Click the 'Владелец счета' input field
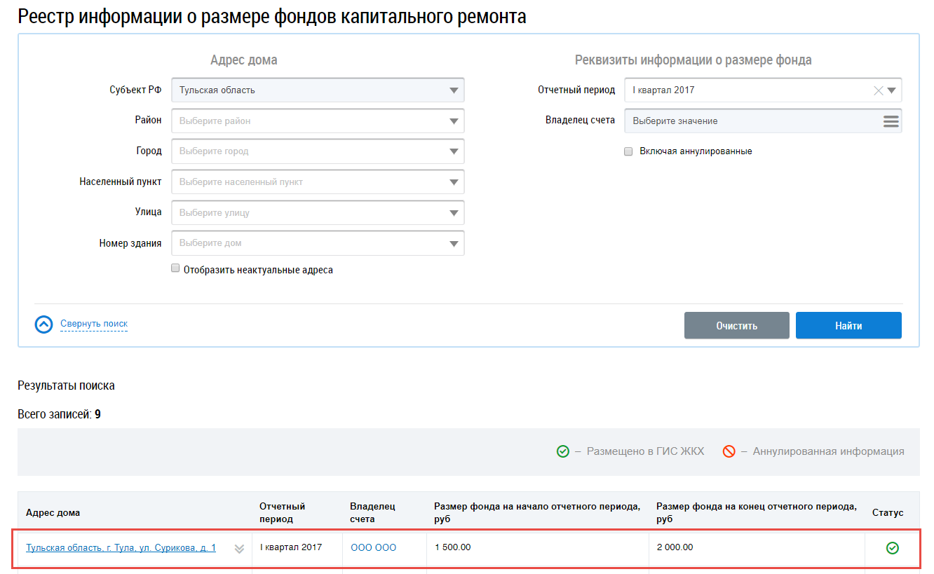The width and height of the screenshot is (934, 574). click(x=750, y=121)
